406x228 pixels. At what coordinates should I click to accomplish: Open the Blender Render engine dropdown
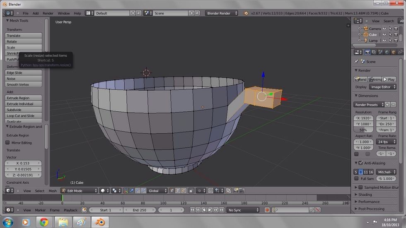coord(222,13)
